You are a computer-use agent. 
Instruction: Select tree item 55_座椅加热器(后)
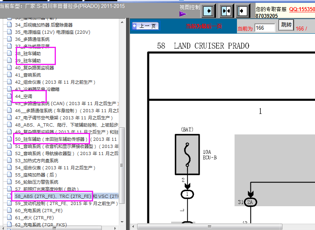[36, 175]
